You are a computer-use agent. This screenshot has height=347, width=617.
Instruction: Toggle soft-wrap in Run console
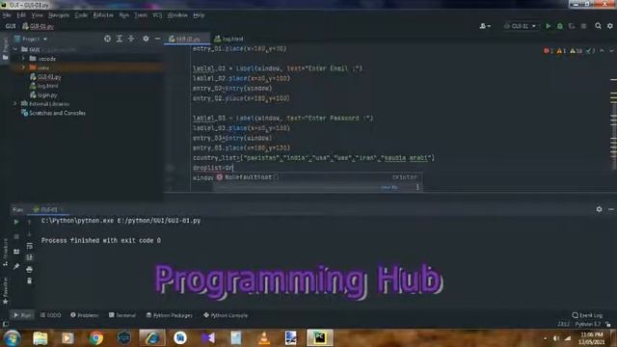click(x=29, y=246)
